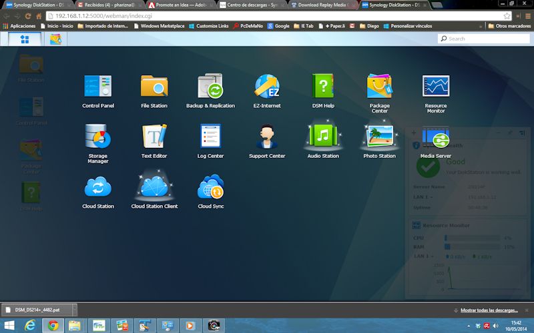Image resolution: width=534 pixels, height=333 pixels.
Task: Open Support Center
Action: pyautogui.click(x=267, y=137)
